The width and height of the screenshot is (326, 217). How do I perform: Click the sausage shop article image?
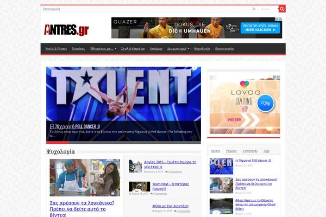[85, 178]
